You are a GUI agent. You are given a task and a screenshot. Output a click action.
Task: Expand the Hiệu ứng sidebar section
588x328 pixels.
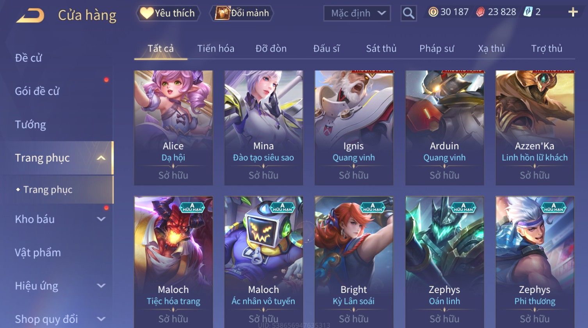click(x=101, y=286)
